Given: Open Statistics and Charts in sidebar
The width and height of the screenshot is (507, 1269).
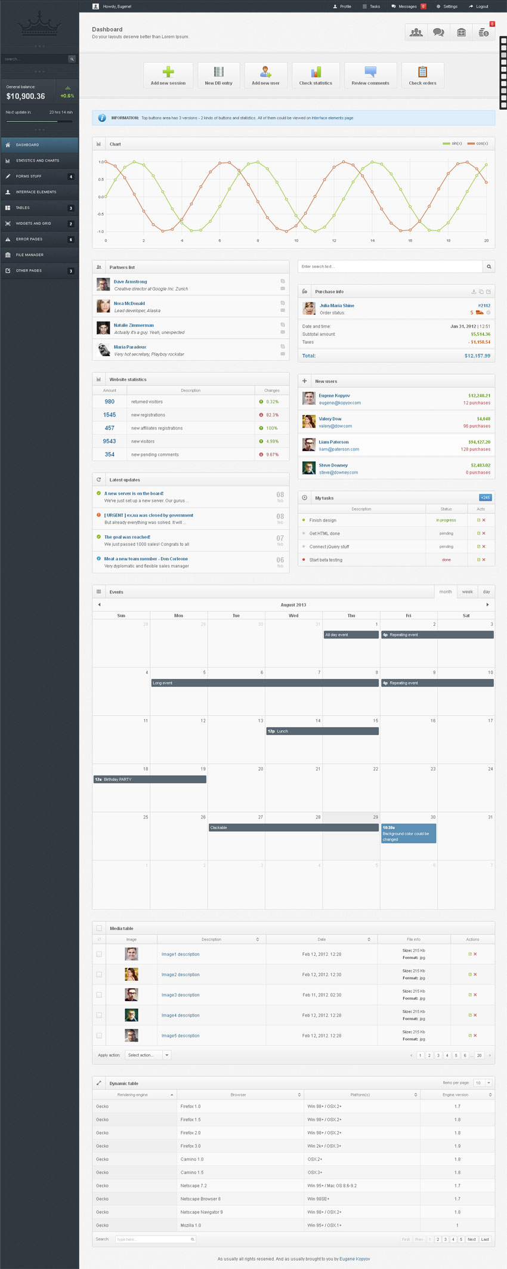Looking at the screenshot, I should click(x=38, y=160).
